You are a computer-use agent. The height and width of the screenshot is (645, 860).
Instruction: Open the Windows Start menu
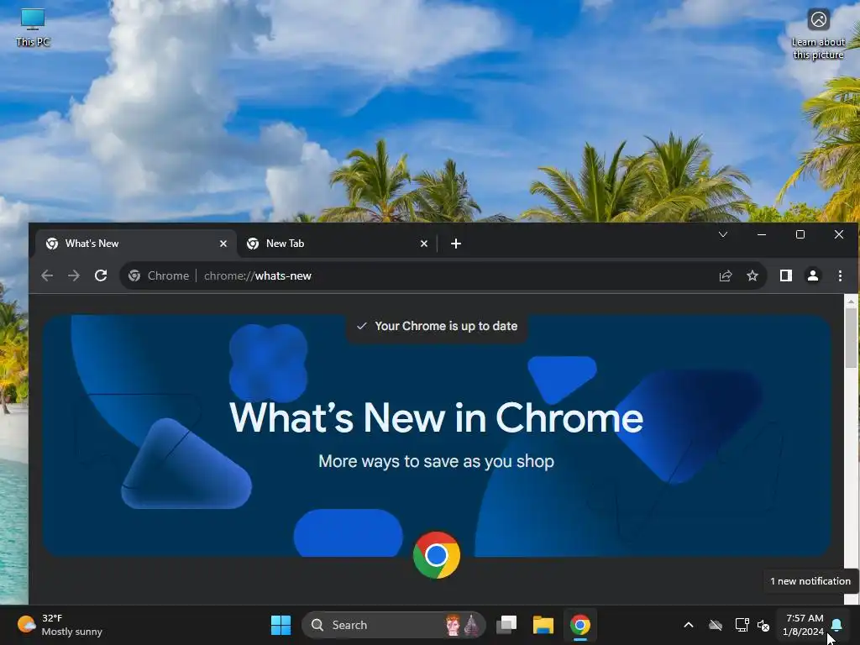[x=281, y=625]
